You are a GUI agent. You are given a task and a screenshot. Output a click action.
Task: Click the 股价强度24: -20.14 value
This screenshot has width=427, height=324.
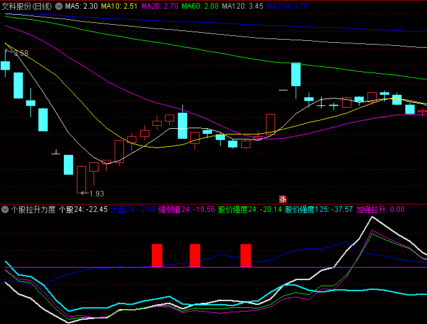click(x=250, y=209)
